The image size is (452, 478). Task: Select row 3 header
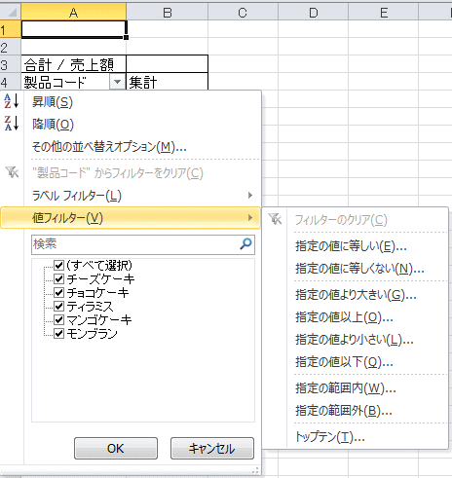(x=11, y=64)
